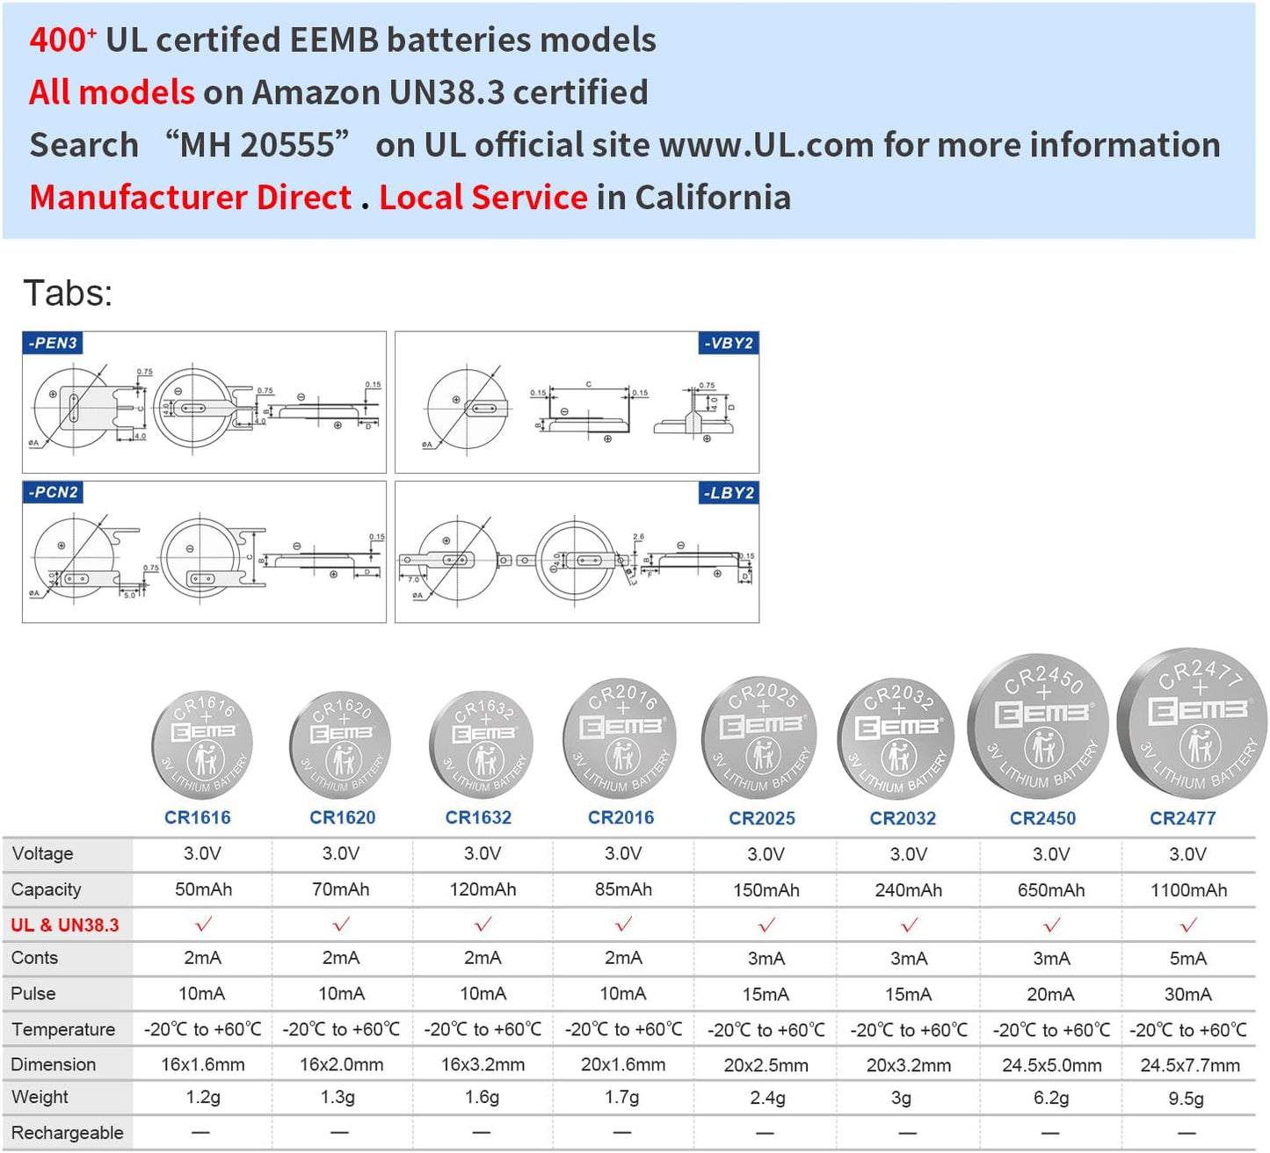Click the blue CR2025 model name

762,818
